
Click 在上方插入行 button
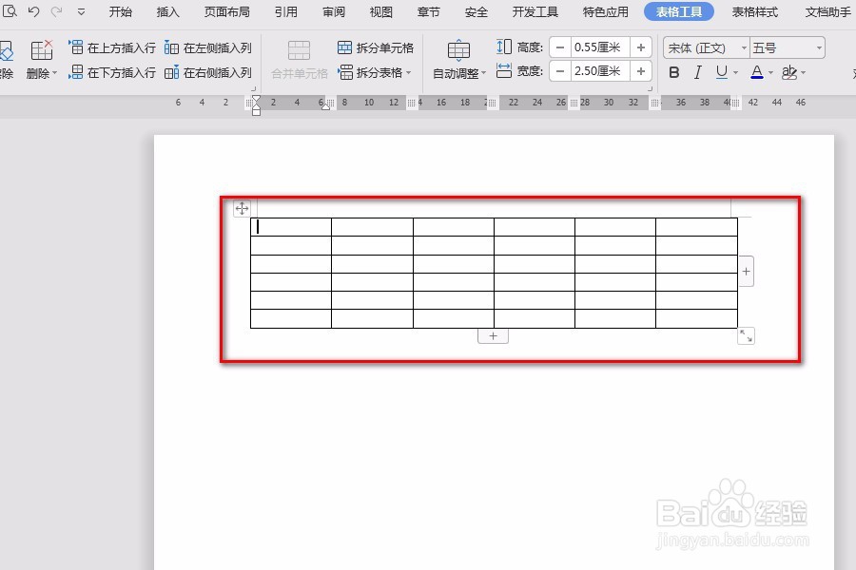coord(112,48)
